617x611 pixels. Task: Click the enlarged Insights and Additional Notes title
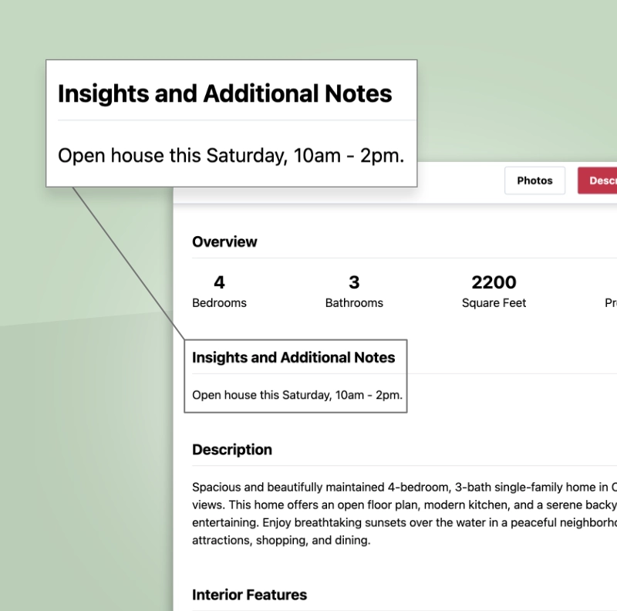pos(224,94)
